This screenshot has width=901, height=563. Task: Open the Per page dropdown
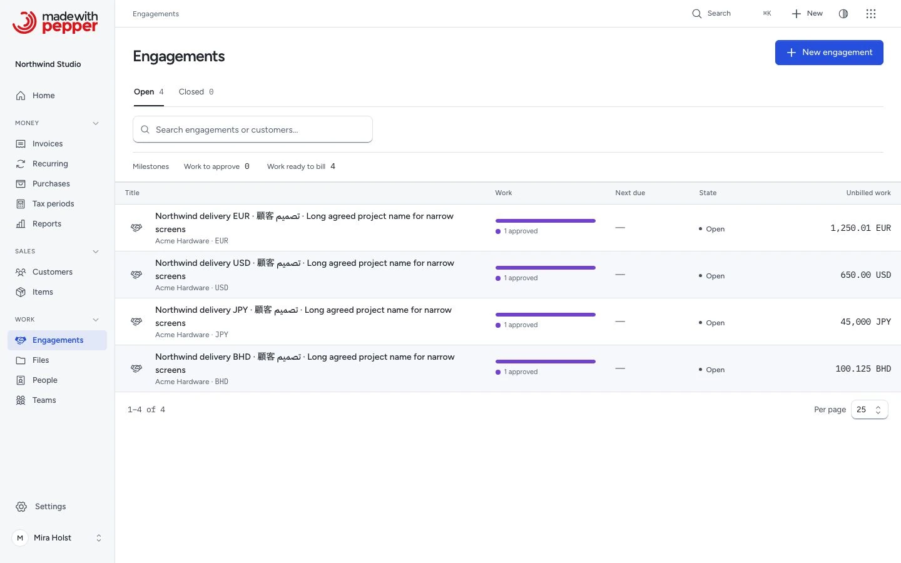tap(869, 410)
